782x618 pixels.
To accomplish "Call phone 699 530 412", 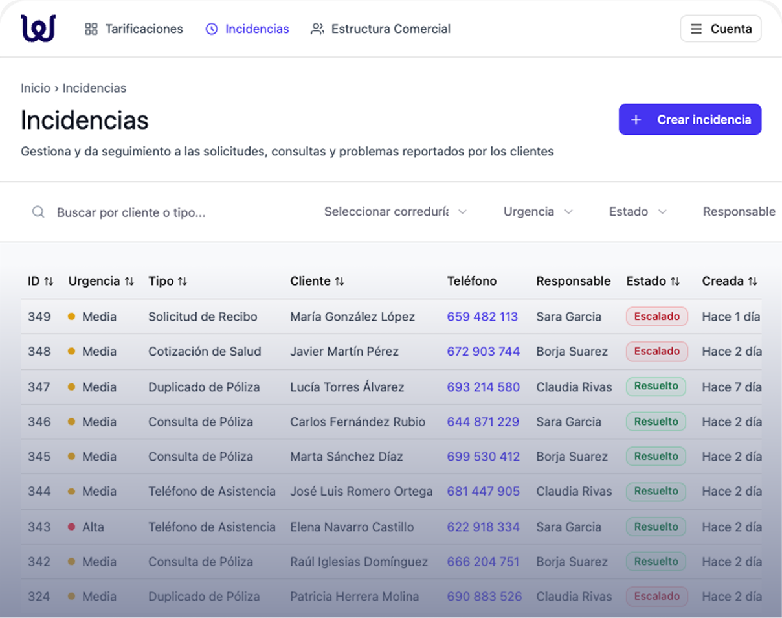I will tap(484, 457).
